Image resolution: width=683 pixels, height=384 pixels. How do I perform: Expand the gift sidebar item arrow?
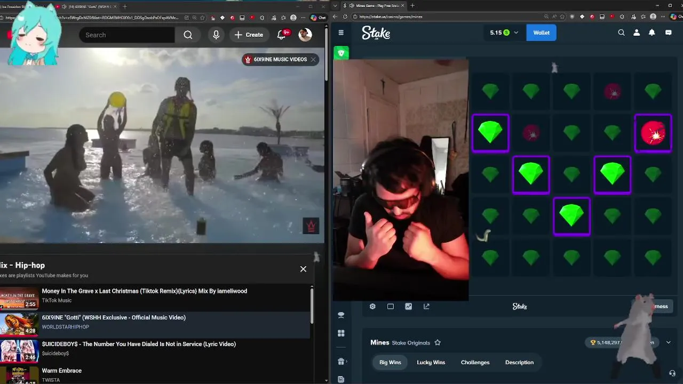(x=347, y=362)
